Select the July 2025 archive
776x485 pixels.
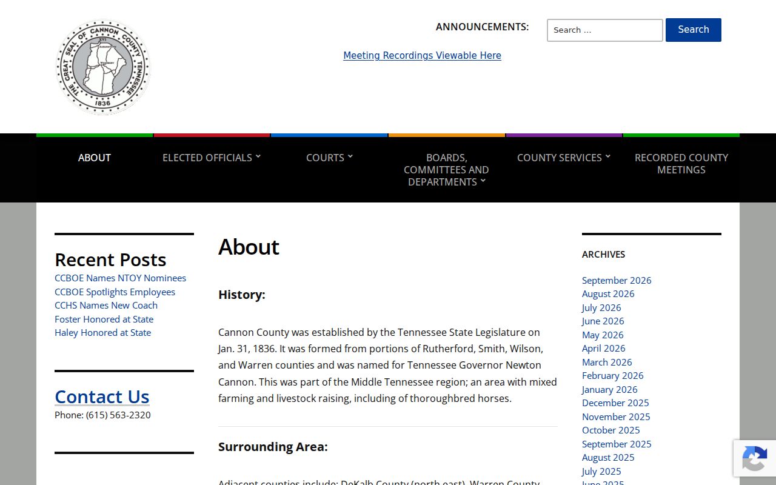[601, 471]
